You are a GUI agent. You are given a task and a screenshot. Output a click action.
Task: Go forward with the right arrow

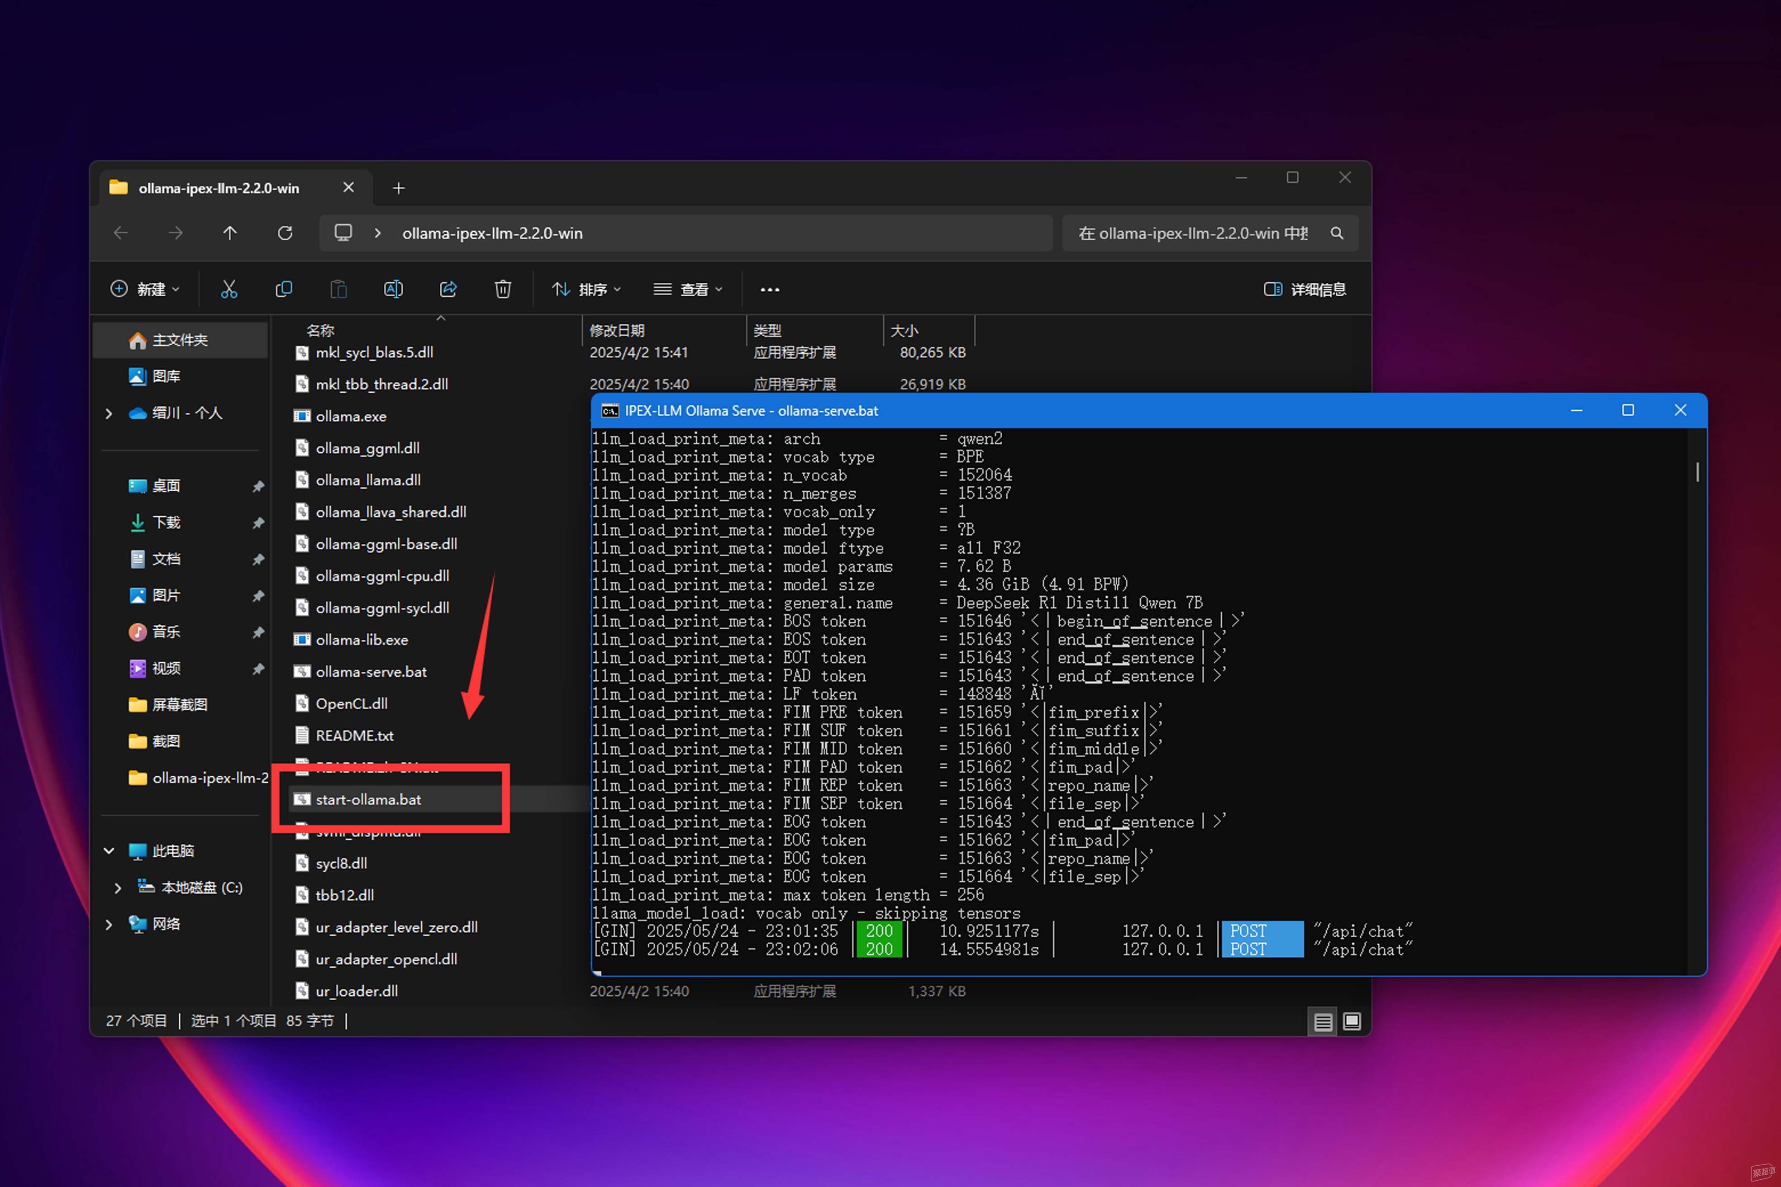176,233
